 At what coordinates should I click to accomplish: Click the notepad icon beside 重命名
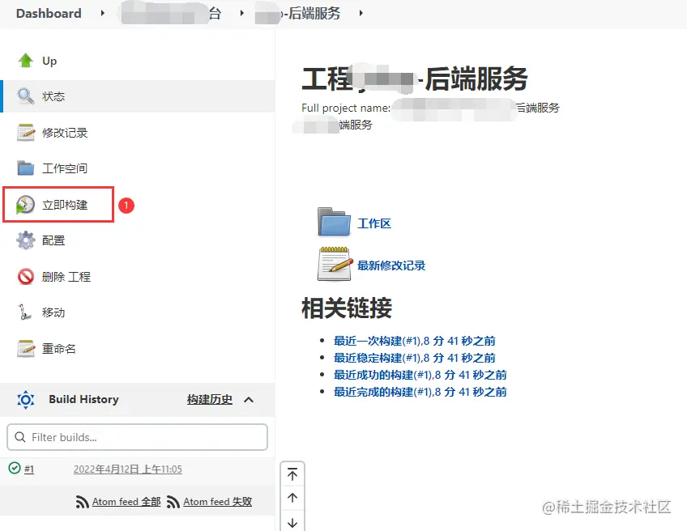coord(25,348)
